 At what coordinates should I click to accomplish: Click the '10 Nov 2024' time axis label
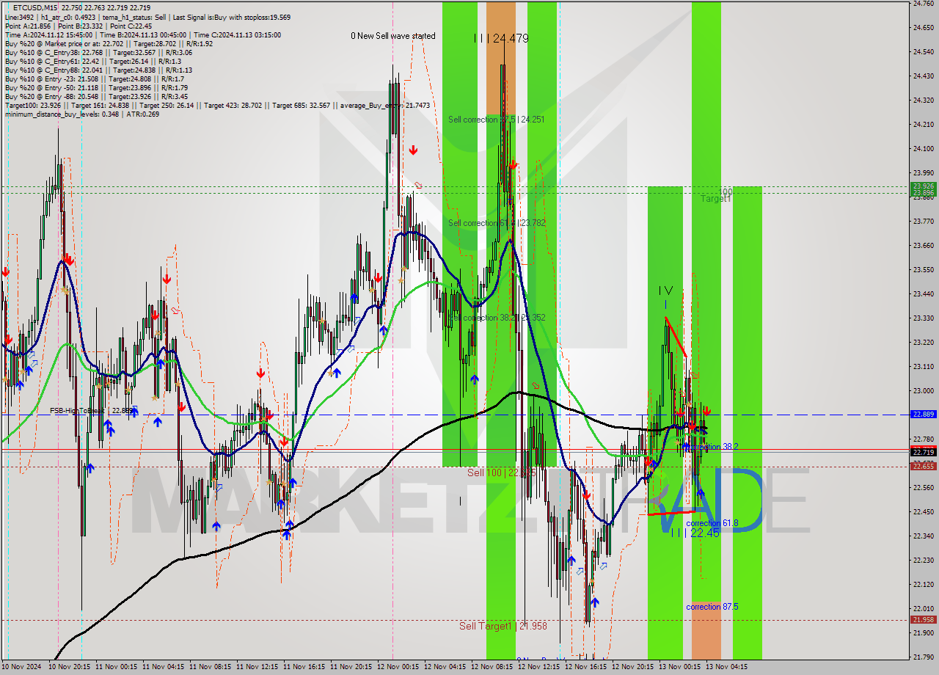pyautogui.click(x=21, y=667)
